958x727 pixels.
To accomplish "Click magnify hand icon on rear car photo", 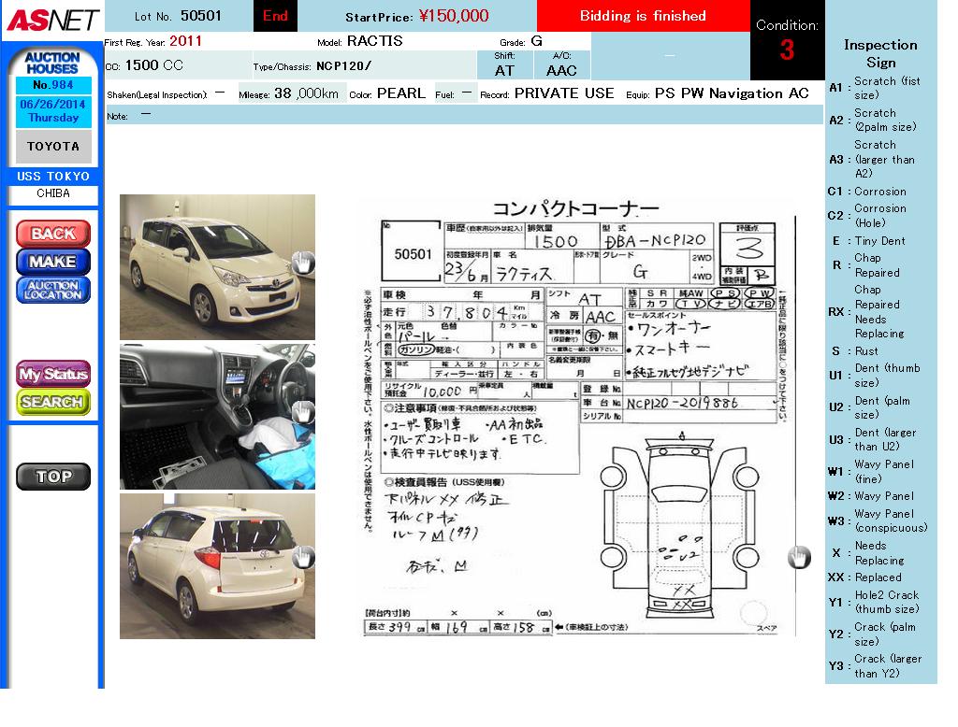I will [302, 558].
